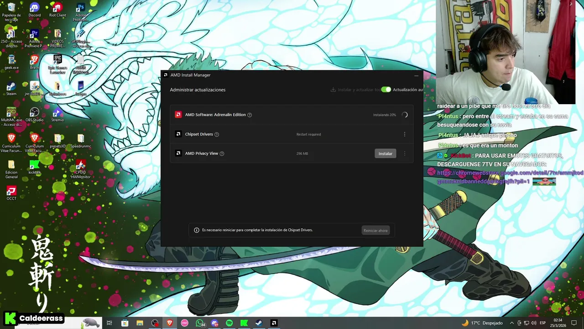Open the OCCT desktop icon
This screenshot has width=584, height=329.
tap(11, 193)
